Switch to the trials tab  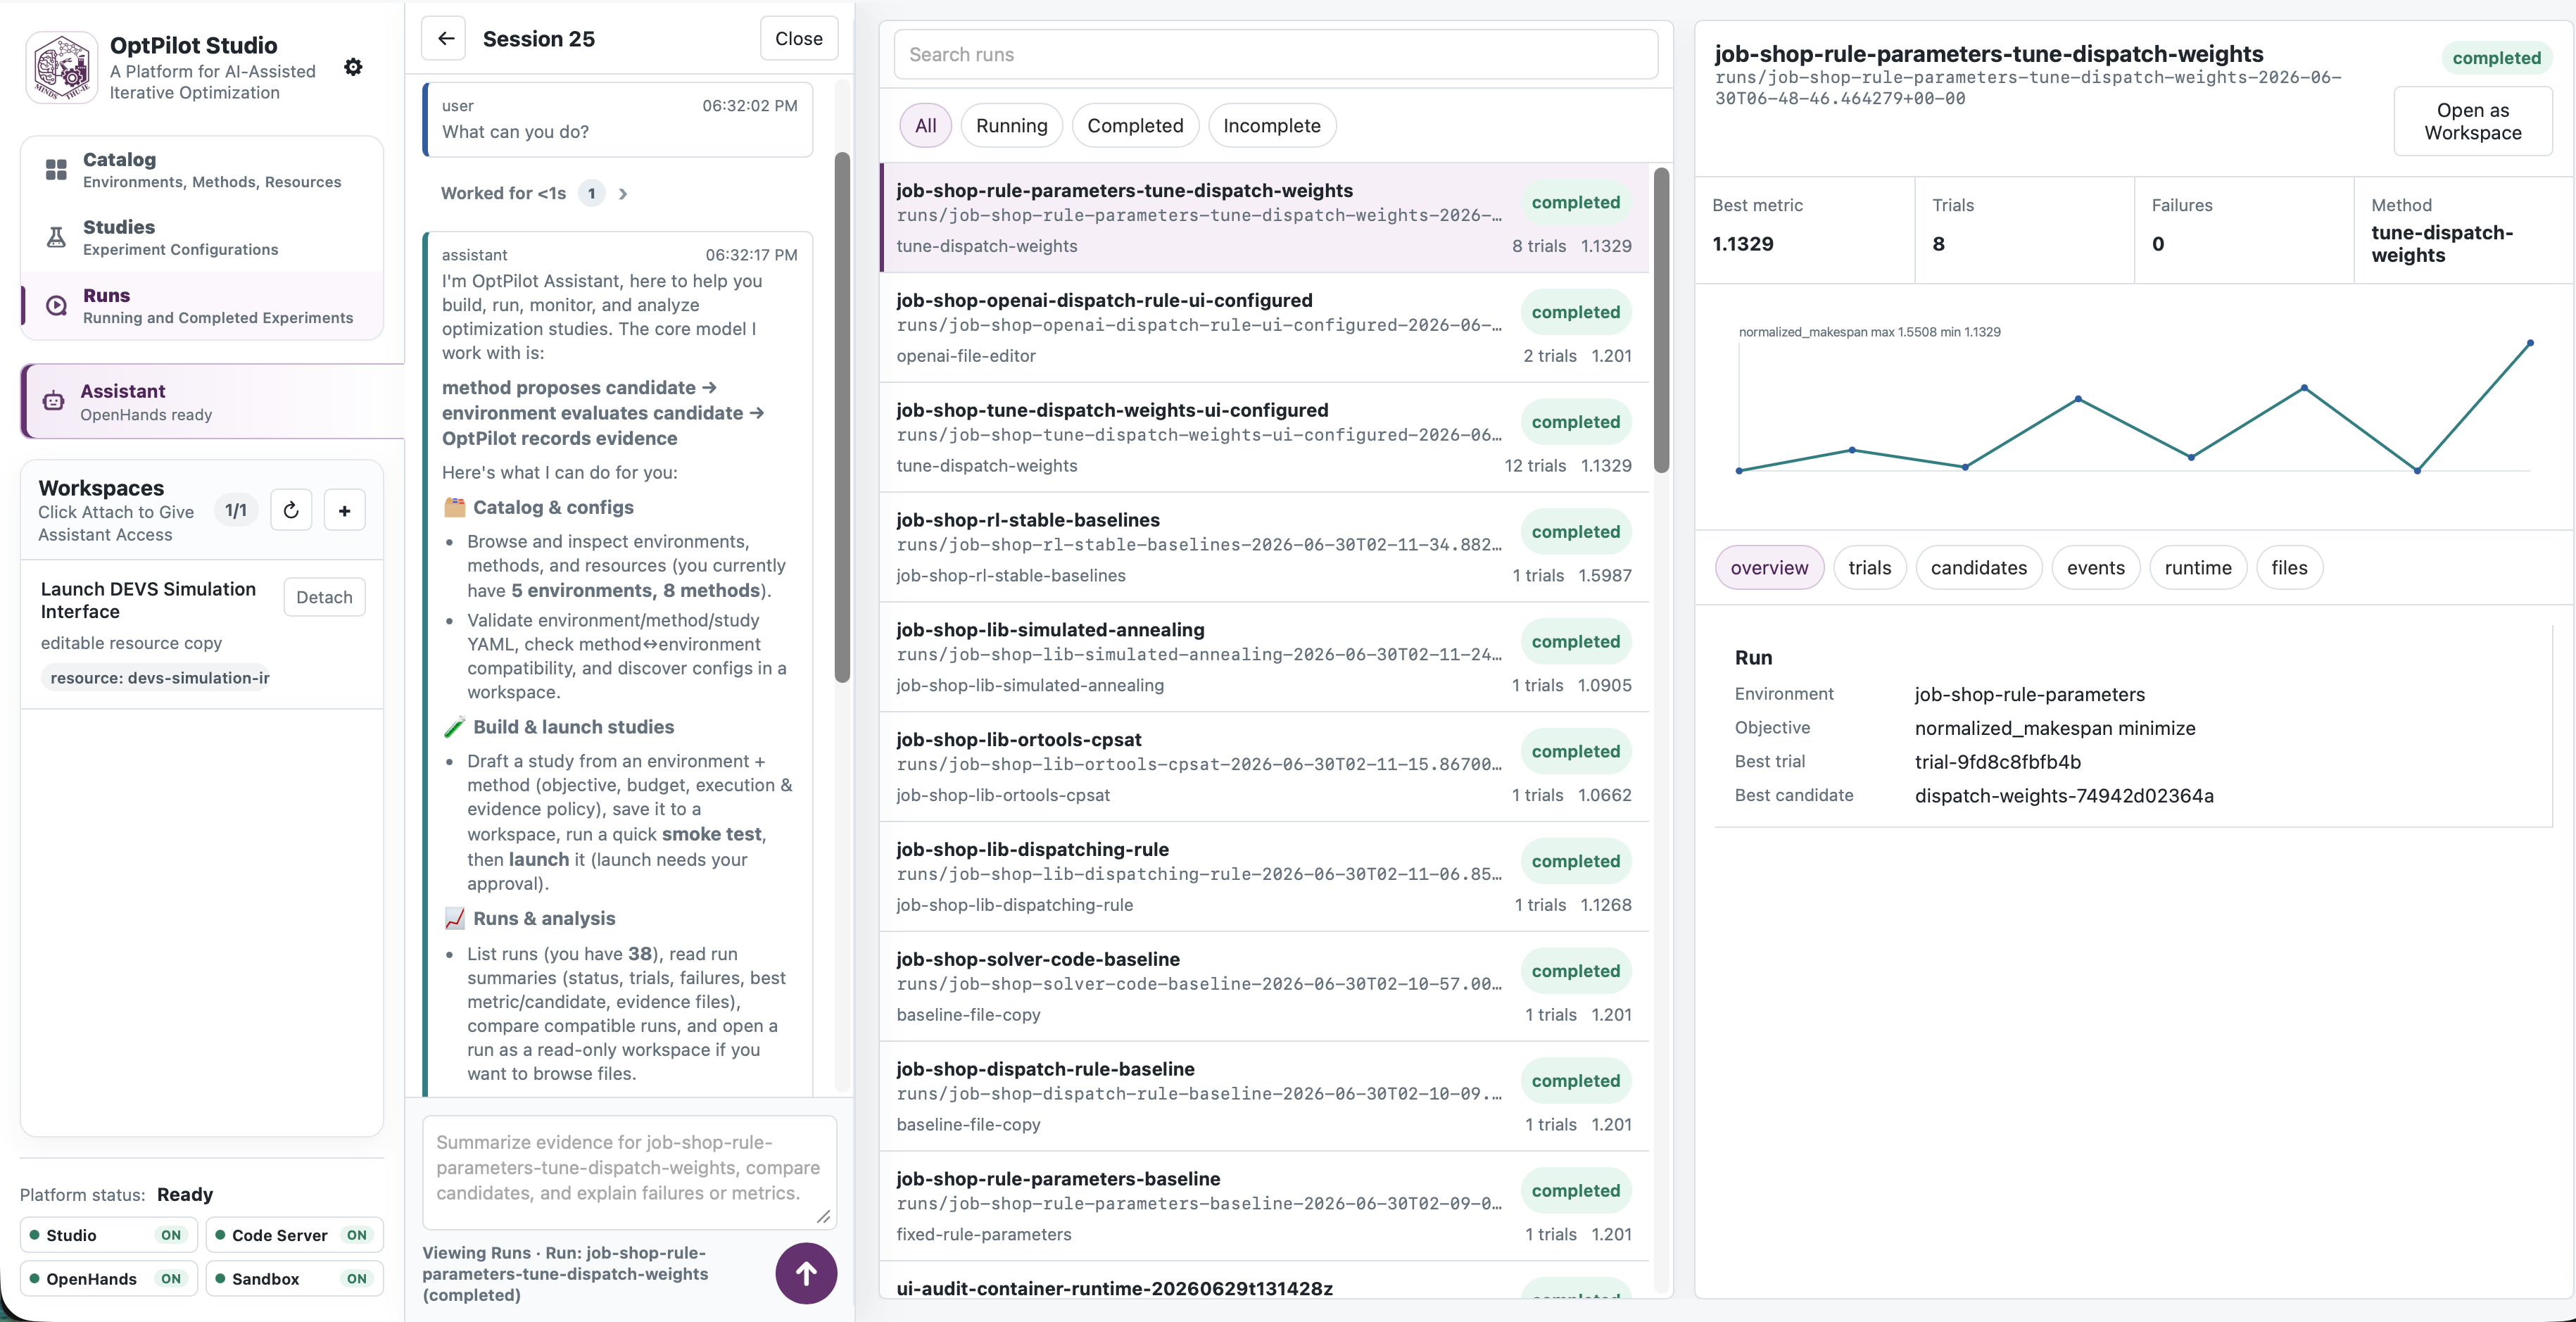[x=1869, y=567]
